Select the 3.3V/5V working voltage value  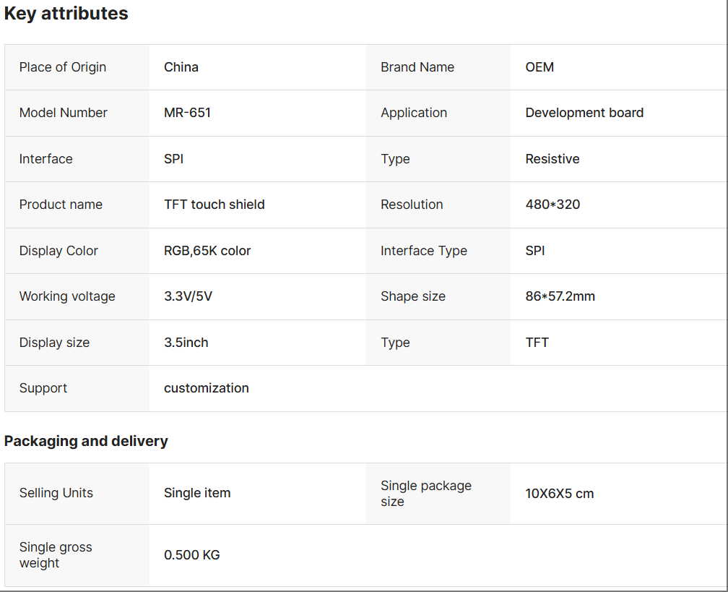click(188, 296)
